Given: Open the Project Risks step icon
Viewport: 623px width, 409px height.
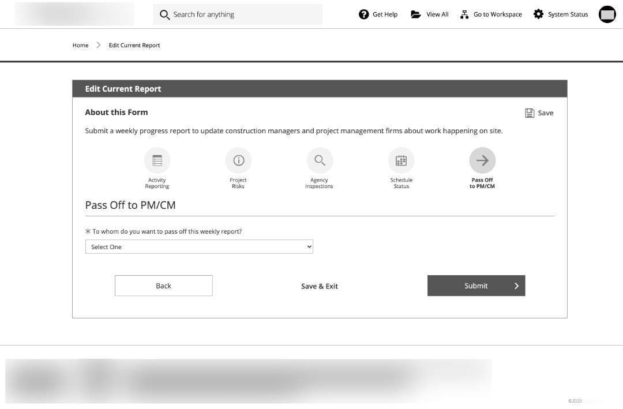Looking at the screenshot, I should point(238,160).
